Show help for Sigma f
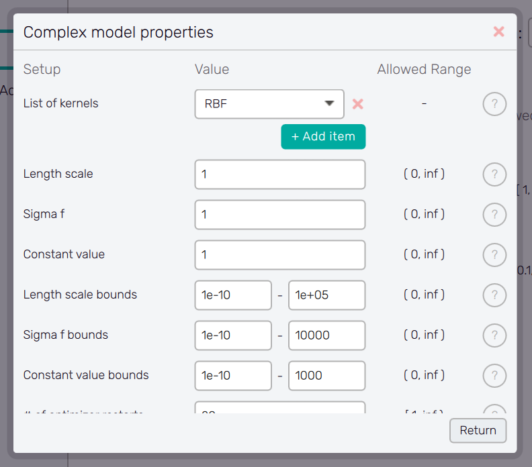Image resolution: width=532 pixels, height=467 pixels. click(x=494, y=215)
